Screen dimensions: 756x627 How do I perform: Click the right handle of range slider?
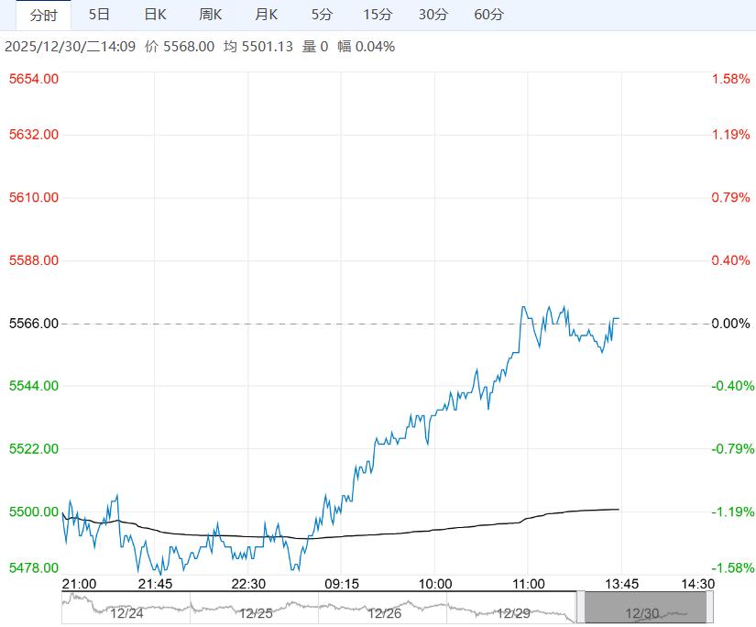710,607
